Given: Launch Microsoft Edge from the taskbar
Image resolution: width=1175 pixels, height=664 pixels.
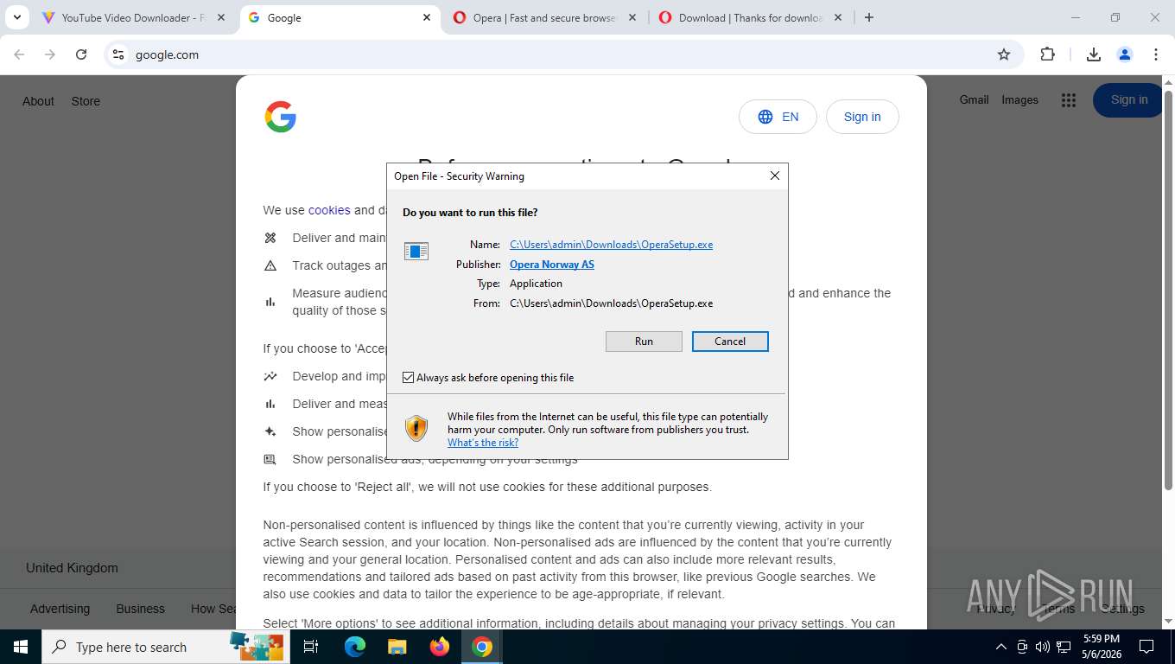Looking at the screenshot, I should (354, 647).
